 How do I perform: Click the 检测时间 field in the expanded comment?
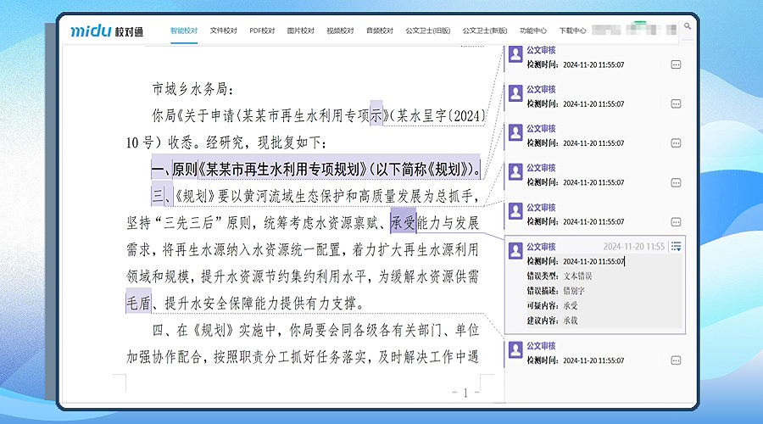coord(576,261)
